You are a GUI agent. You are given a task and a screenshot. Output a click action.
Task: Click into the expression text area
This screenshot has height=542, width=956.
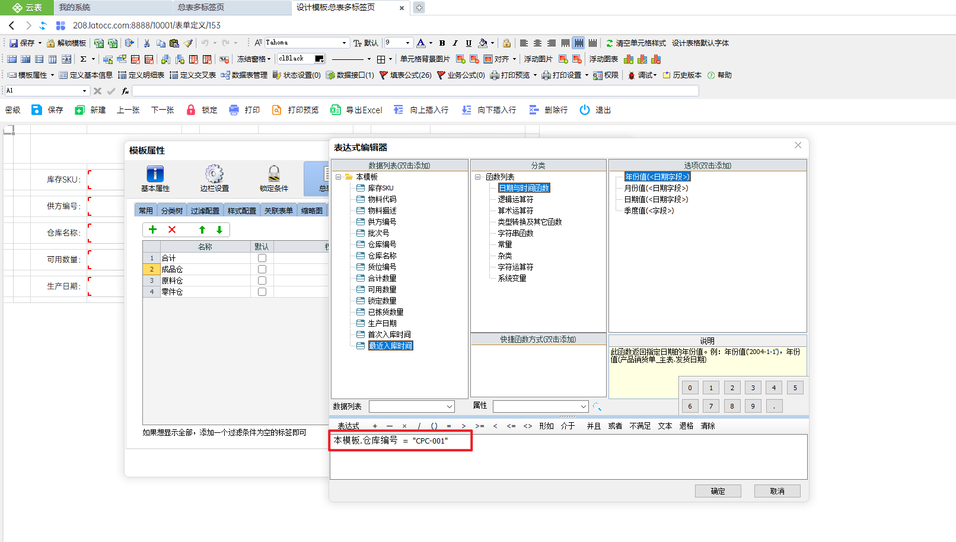coord(569,457)
